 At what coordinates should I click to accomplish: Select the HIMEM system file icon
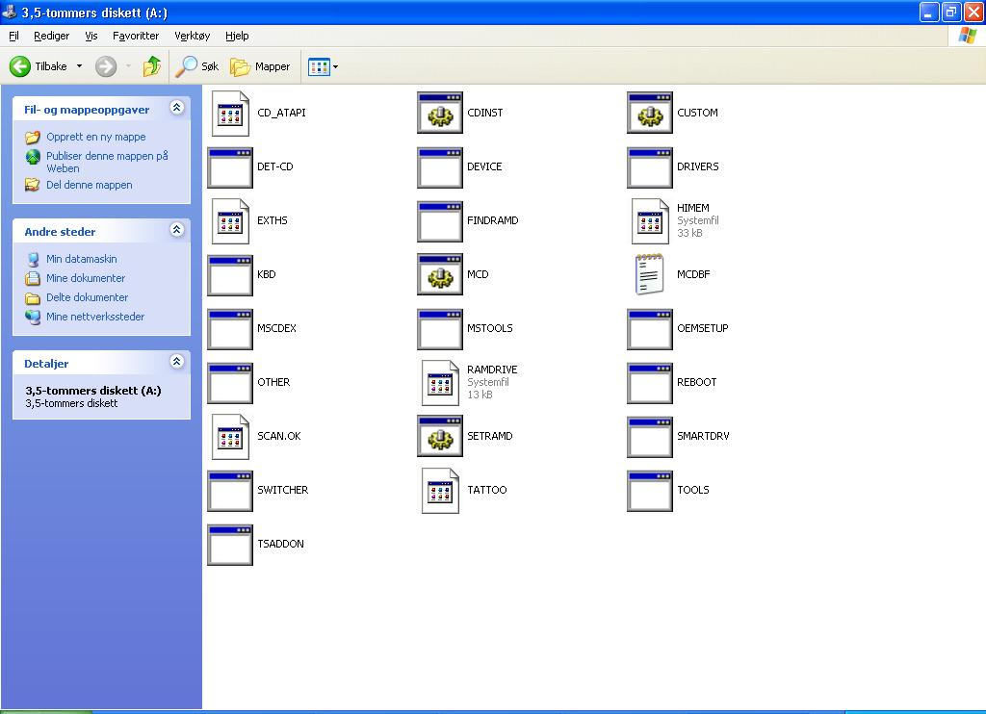650,221
